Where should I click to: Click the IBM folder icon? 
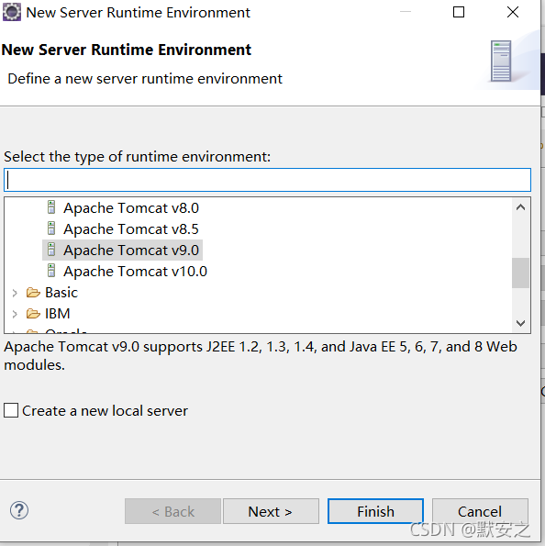coord(33,314)
